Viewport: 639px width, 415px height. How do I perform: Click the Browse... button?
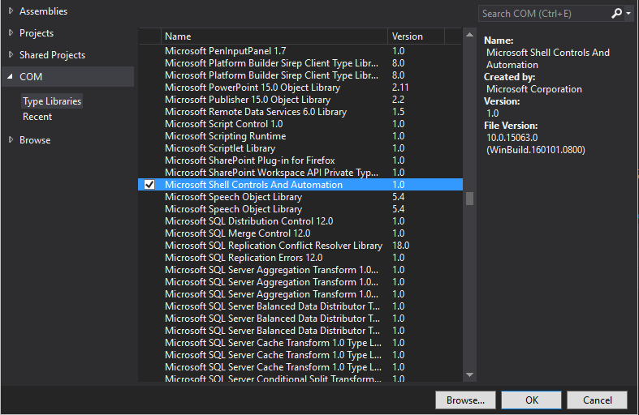[x=465, y=400]
